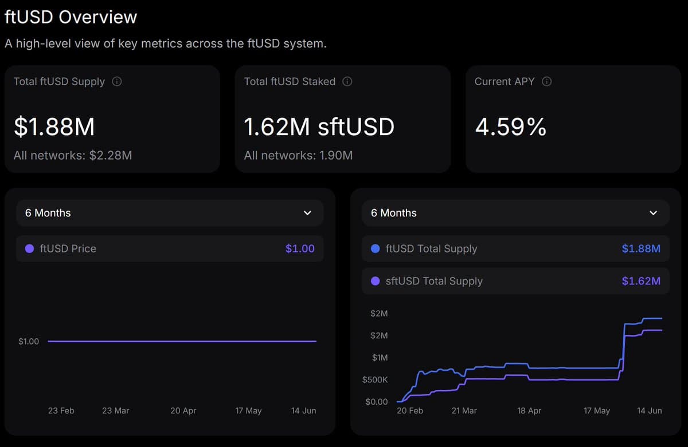Screen dimensions: 688x447
Task: Click the purple dot next to sftUSD Total Supply
Action: pyautogui.click(x=376, y=281)
